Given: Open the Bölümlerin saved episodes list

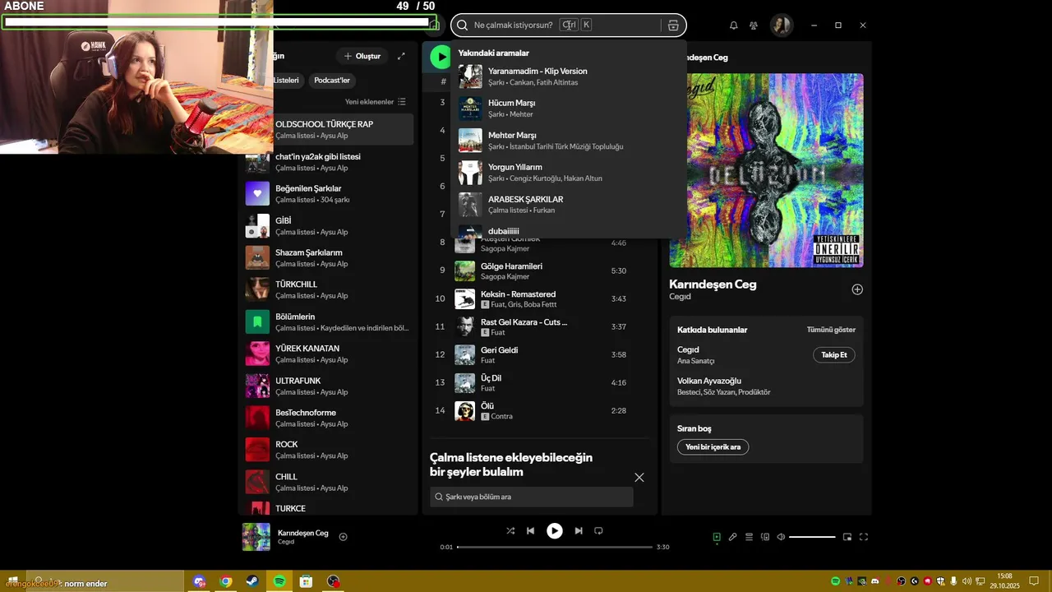Looking at the screenshot, I should (x=329, y=322).
